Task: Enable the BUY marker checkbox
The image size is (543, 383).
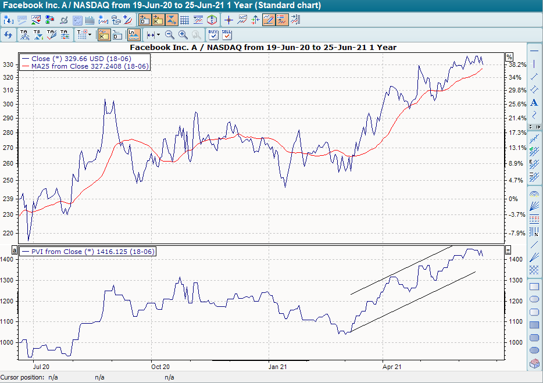Action: click(212, 35)
